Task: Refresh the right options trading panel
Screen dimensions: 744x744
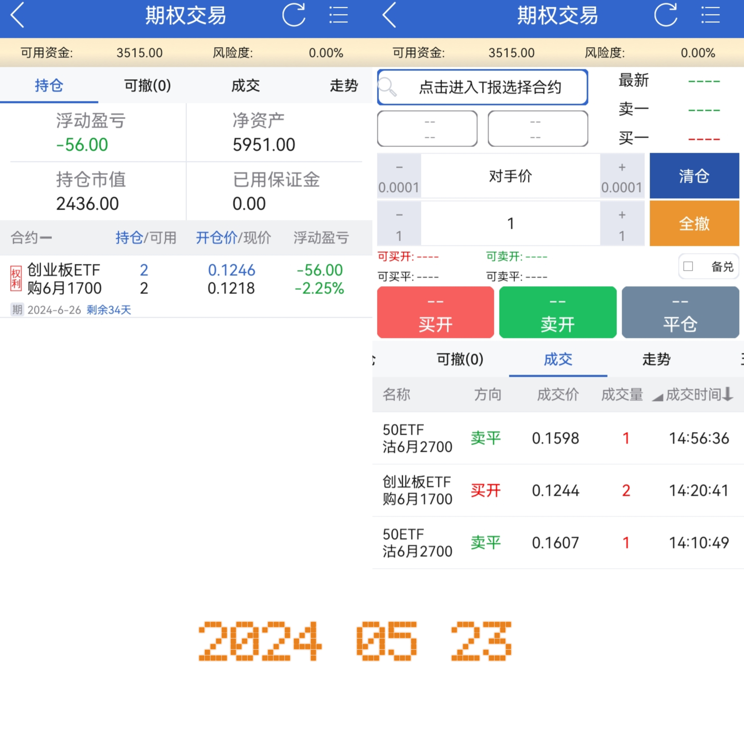Action: point(666,15)
